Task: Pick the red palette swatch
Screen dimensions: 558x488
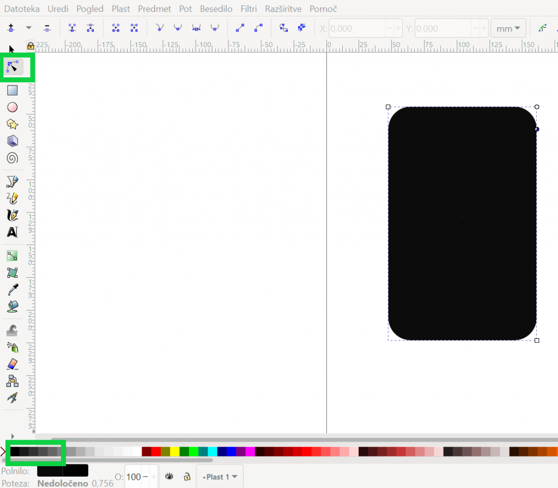Action: (156, 452)
